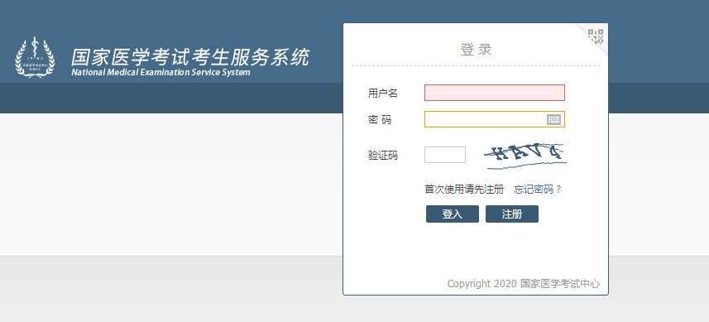Viewport: 709px width, 322px height.
Task: Click the 登录 heading in login panel
Action: [x=477, y=50]
